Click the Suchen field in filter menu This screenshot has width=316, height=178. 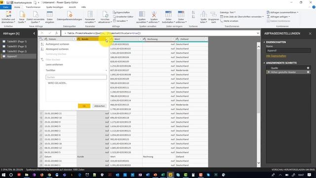pos(76,77)
